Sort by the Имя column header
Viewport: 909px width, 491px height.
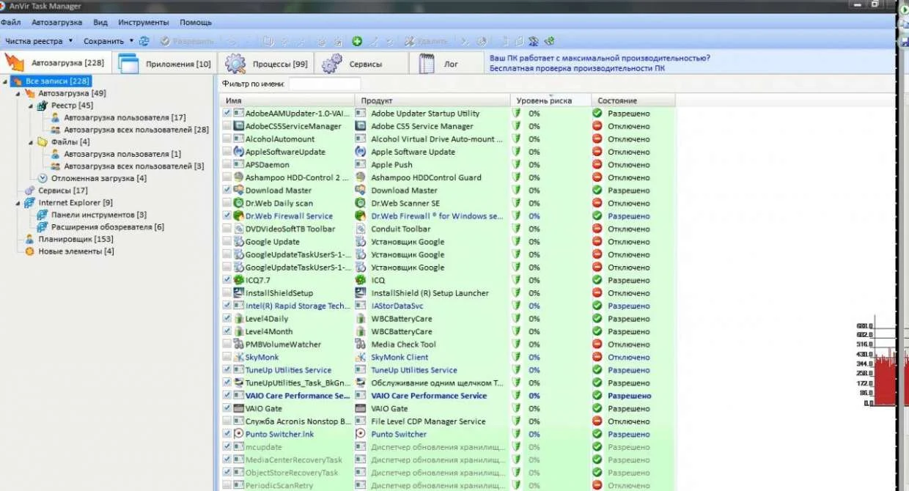click(x=287, y=100)
